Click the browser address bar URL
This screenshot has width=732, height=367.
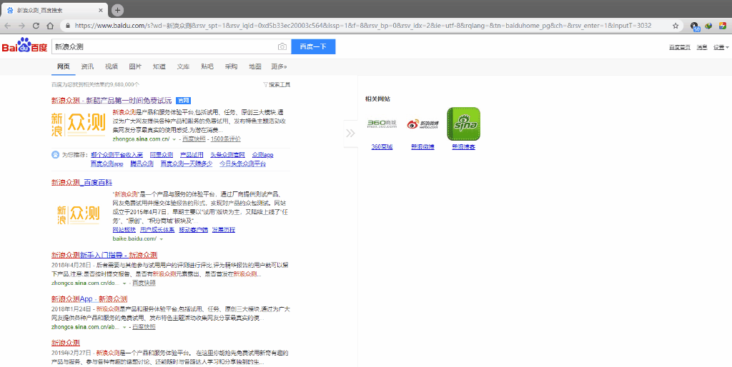(x=362, y=26)
